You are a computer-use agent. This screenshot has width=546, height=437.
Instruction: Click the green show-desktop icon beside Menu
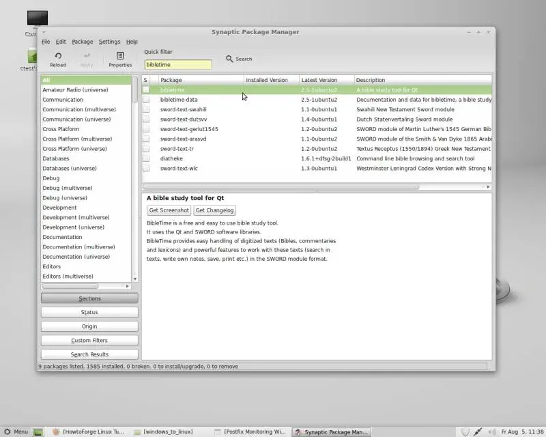coord(38,432)
